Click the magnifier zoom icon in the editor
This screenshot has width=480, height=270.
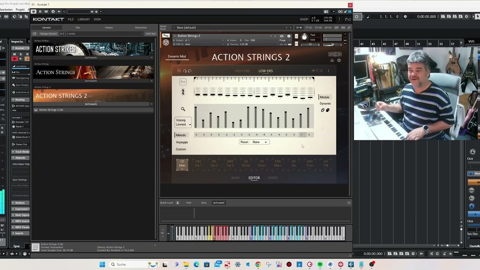[183, 109]
